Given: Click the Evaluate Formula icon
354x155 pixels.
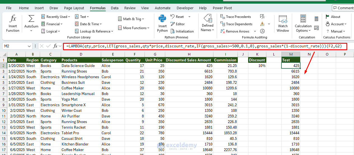Looking at the screenshot, I should point(262,31).
